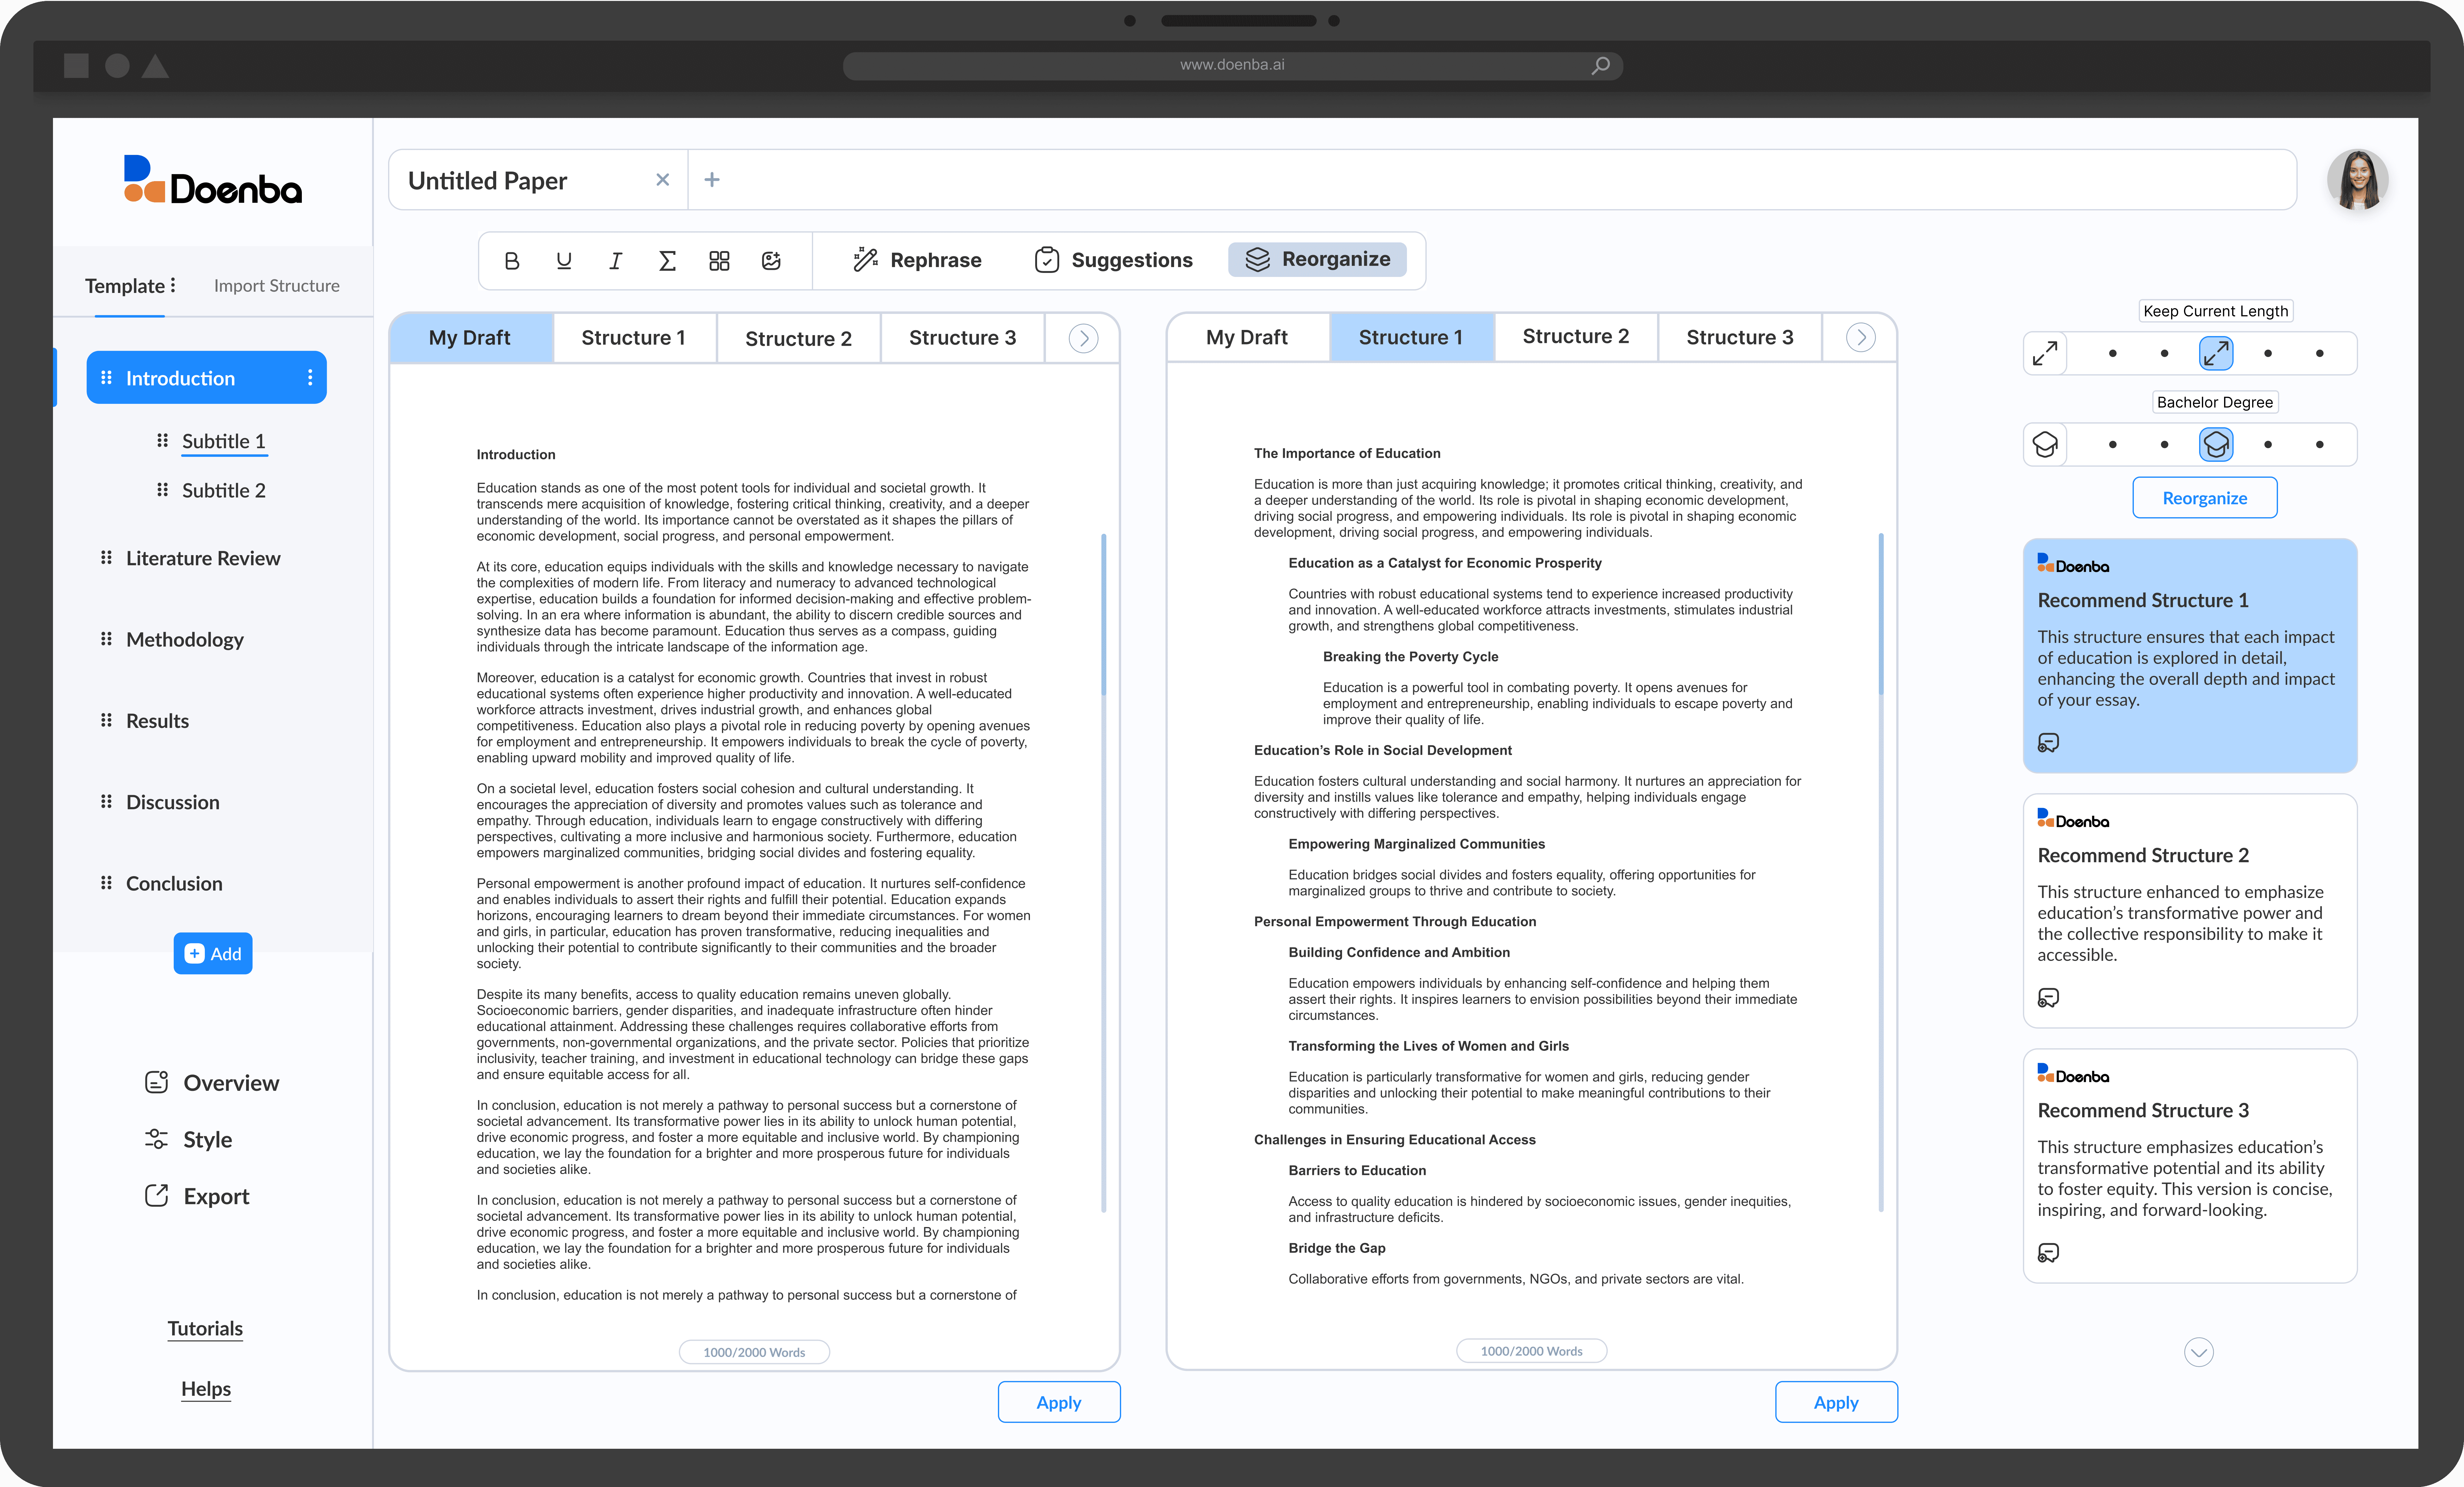Image resolution: width=2464 pixels, height=1487 pixels.
Task: Toggle italic formatting
Action: coord(616,261)
